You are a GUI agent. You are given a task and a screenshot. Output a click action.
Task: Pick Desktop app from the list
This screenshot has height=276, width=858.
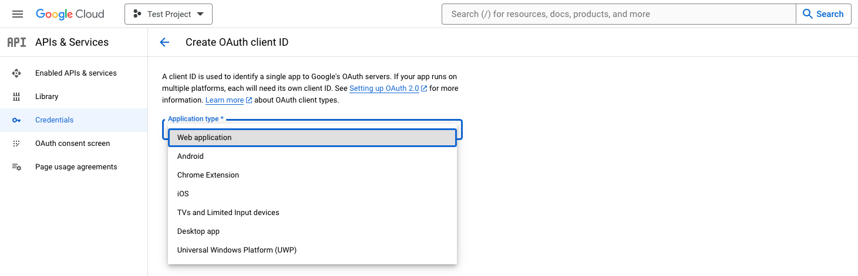coord(312,231)
